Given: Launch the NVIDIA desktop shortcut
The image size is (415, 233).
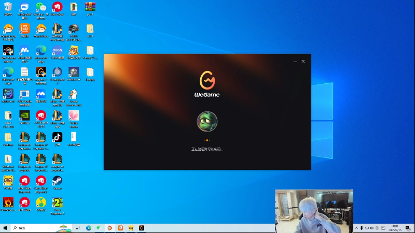Looking at the screenshot, I should pos(24,115).
